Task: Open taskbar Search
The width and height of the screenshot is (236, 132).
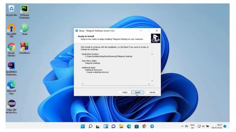Action: [x=90, y=126]
